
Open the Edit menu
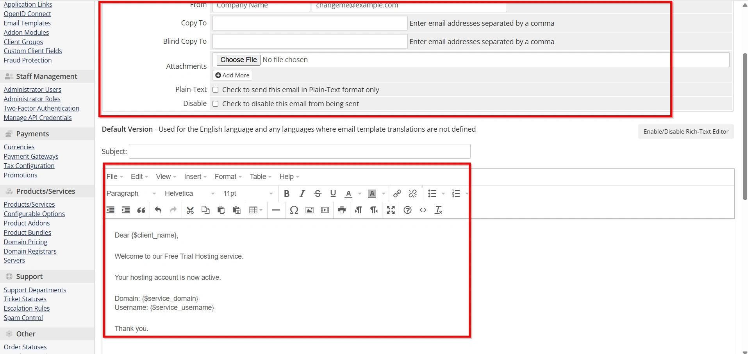[139, 177]
